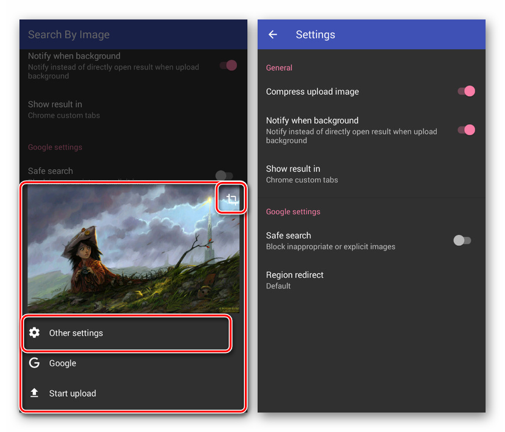
Task: Choose Google from the bottom sheet
Action: click(x=63, y=363)
